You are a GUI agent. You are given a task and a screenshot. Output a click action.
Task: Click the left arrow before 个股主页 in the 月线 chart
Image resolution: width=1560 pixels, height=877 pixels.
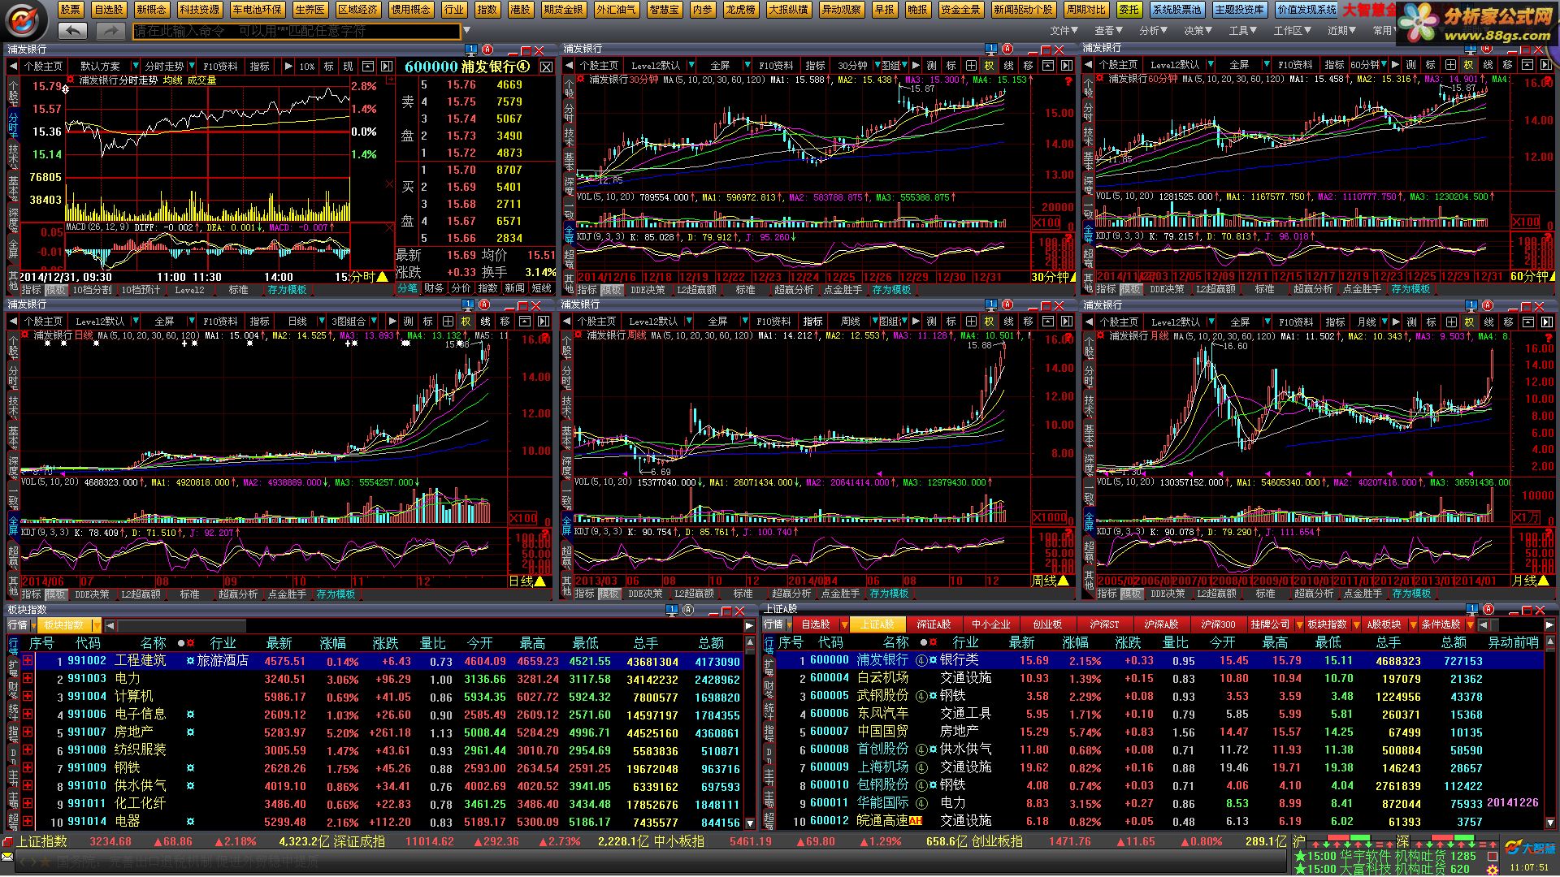point(1090,322)
